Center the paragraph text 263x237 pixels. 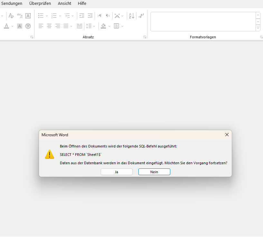point(49,26)
